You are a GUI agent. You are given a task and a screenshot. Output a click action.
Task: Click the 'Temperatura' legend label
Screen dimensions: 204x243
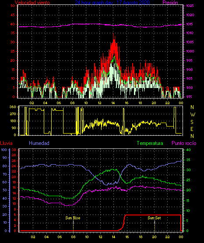coord(150,143)
